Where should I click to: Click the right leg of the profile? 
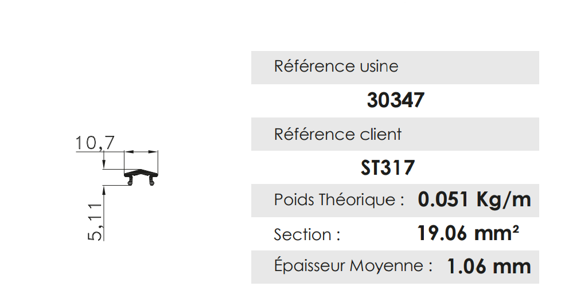click(152, 181)
